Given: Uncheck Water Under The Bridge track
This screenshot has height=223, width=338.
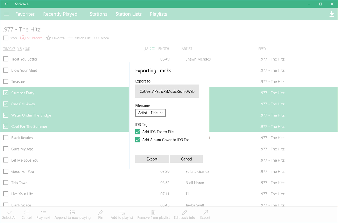Looking at the screenshot, I should tap(6, 115).
